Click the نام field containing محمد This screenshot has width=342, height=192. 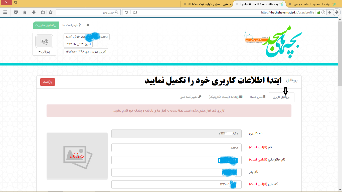pos(177,147)
